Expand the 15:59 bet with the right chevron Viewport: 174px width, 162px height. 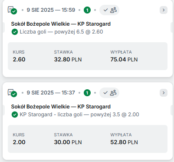click(x=164, y=10)
